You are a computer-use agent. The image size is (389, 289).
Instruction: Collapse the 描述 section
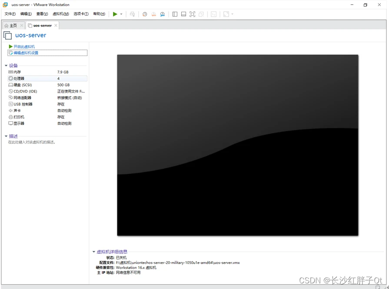point(6,136)
